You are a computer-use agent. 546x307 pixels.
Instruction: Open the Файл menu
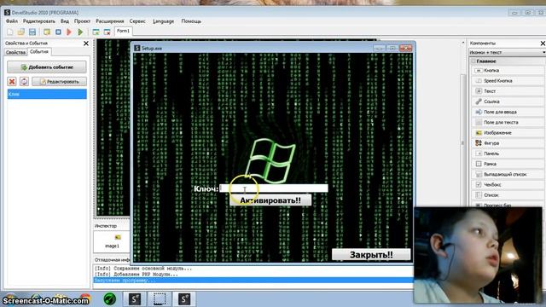coord(12,21)
